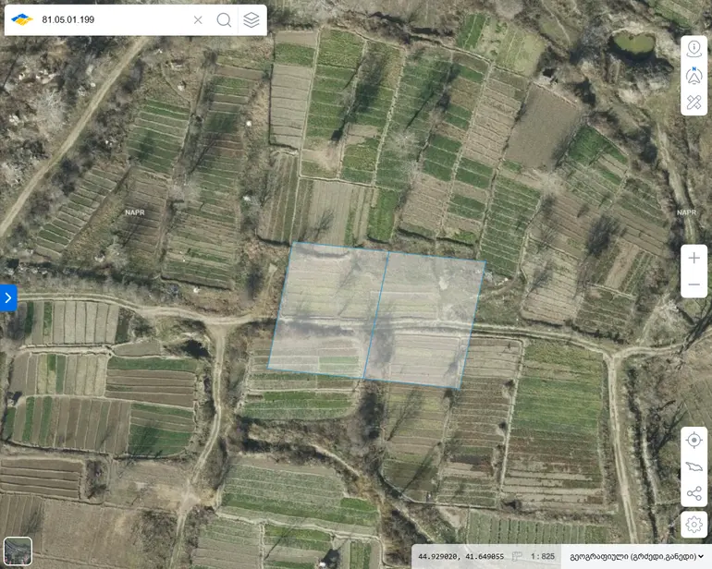Open the share map option
Screen dimensions: 712x569
(694, 493)
